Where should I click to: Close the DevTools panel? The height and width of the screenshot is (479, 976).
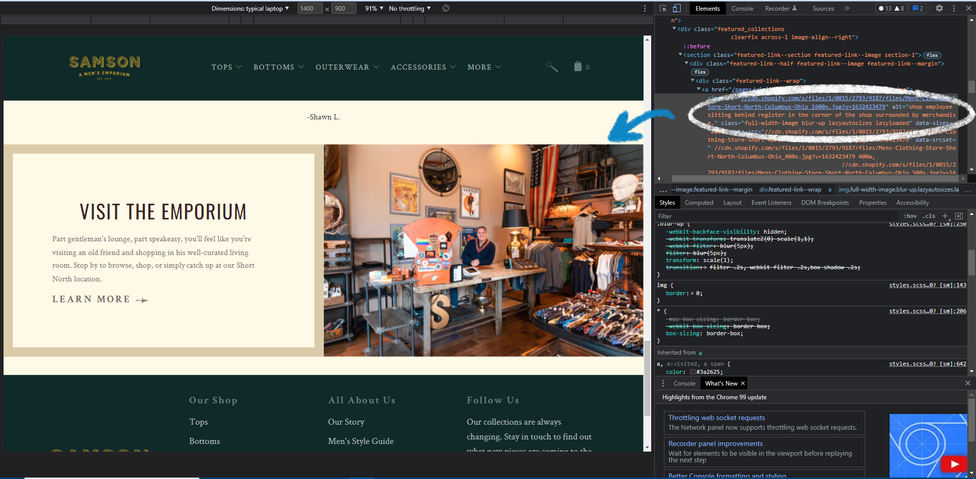[968, 8]
